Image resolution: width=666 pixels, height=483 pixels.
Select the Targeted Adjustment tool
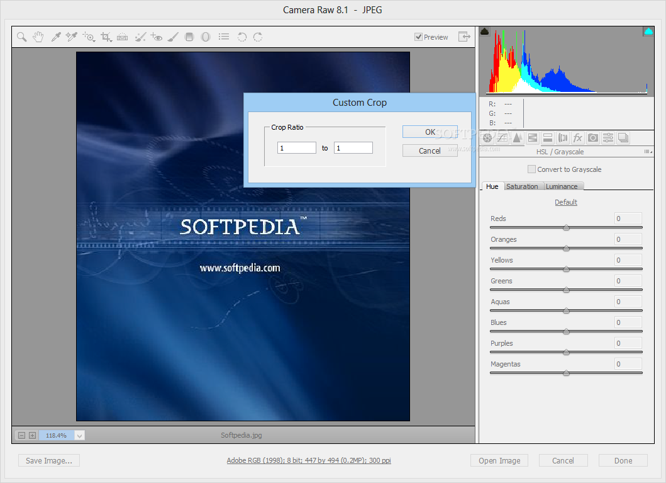click(89, 37)
